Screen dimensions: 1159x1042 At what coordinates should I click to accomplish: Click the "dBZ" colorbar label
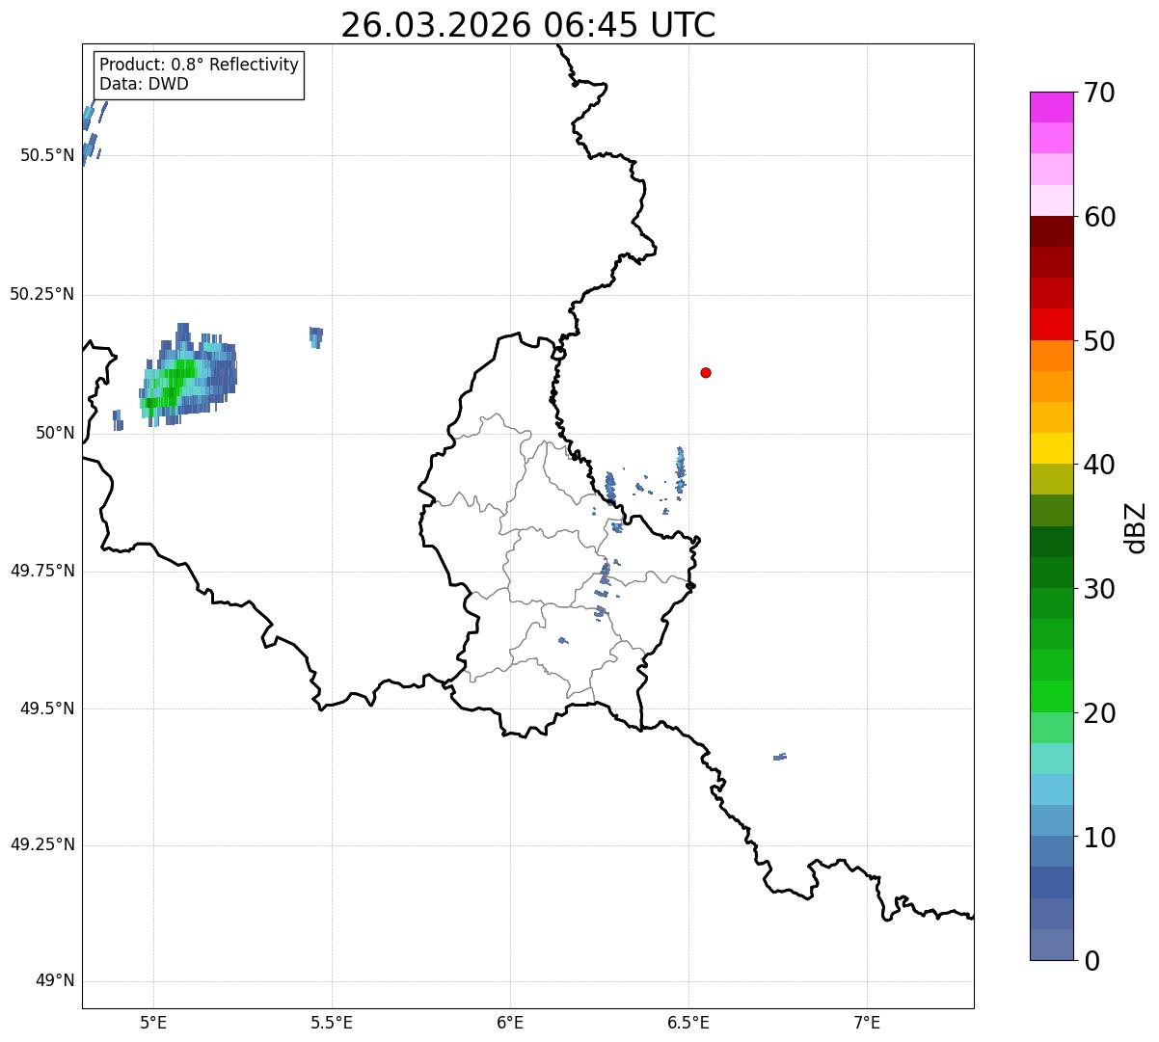tap(1136, 527)
